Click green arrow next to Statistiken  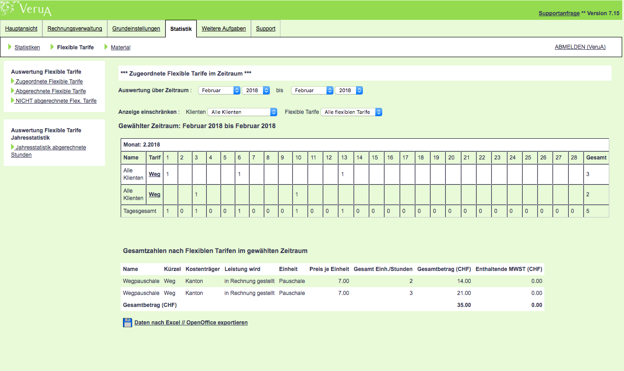point(10,47)
